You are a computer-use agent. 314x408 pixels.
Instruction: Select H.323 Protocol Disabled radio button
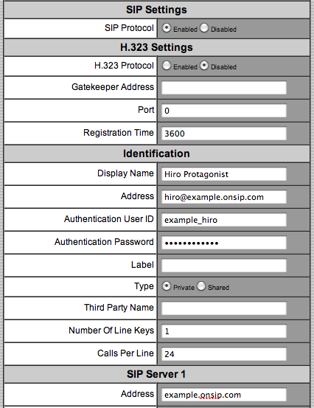coord(204,66)
